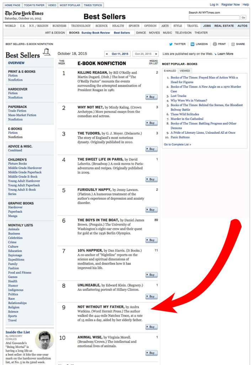Click Register Now link
This screenshot has width=251, height=365.
click(x=230, y=5)
